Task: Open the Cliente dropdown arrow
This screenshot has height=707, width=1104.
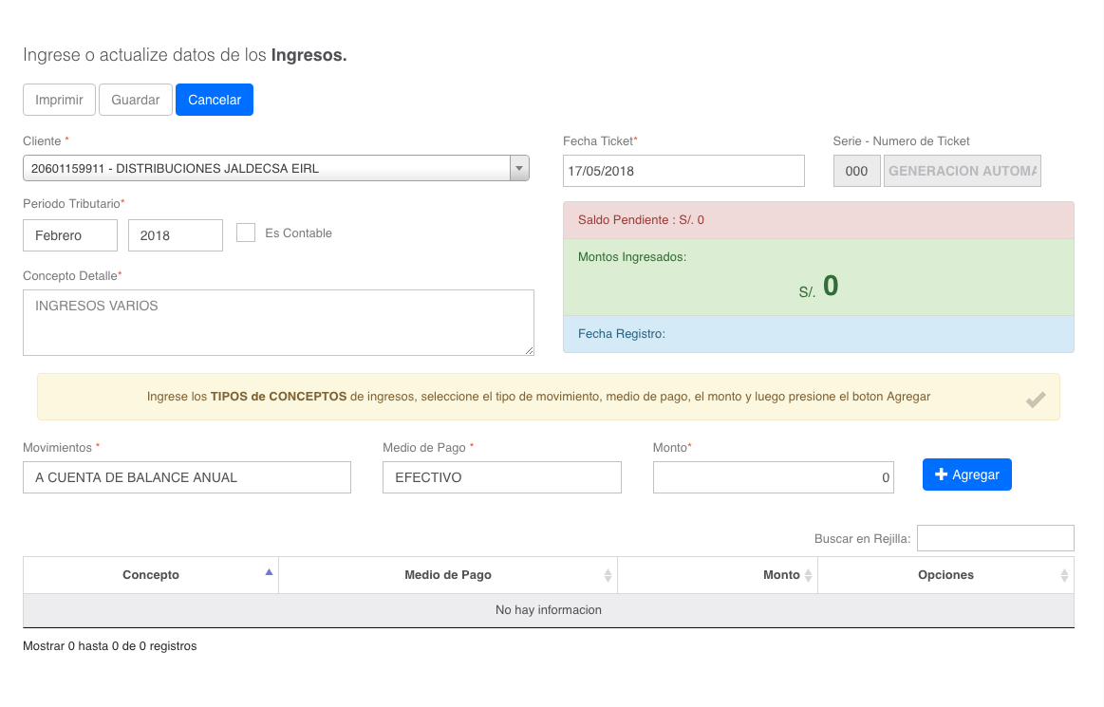Action: click(519, 169)
